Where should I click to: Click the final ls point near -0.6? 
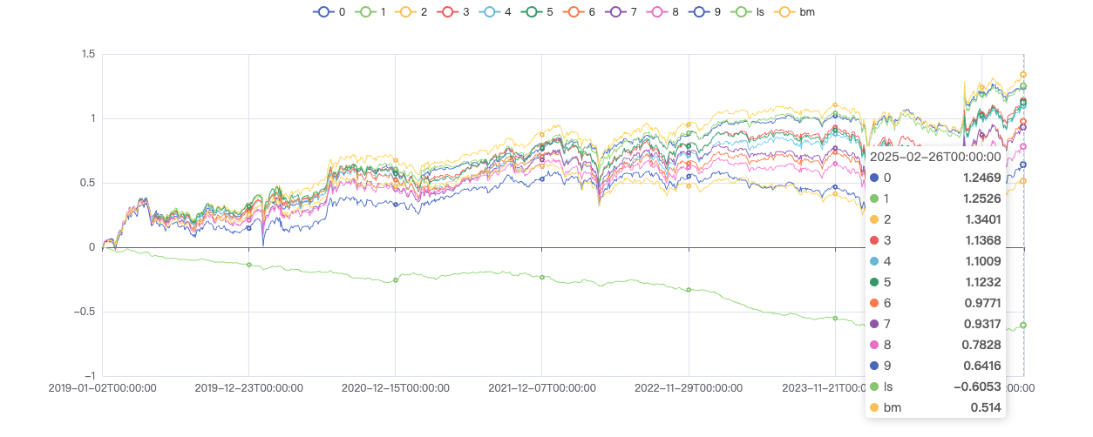click(x=1023, y=325)
